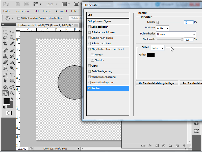
Task: Open the Hand tool preset picker arrow
Action: tap(13, 18)
